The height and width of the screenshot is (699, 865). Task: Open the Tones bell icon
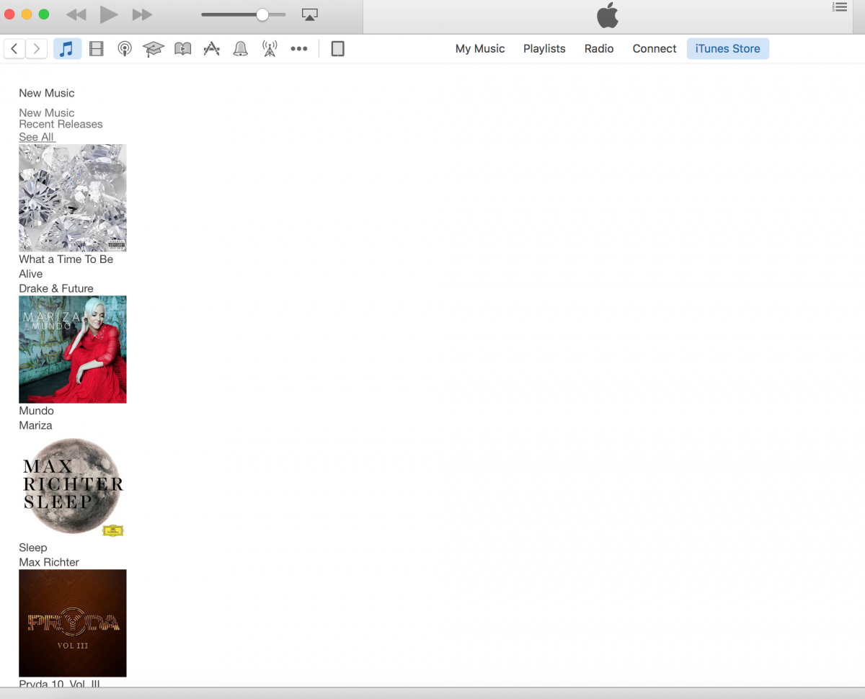pos(241,49)
